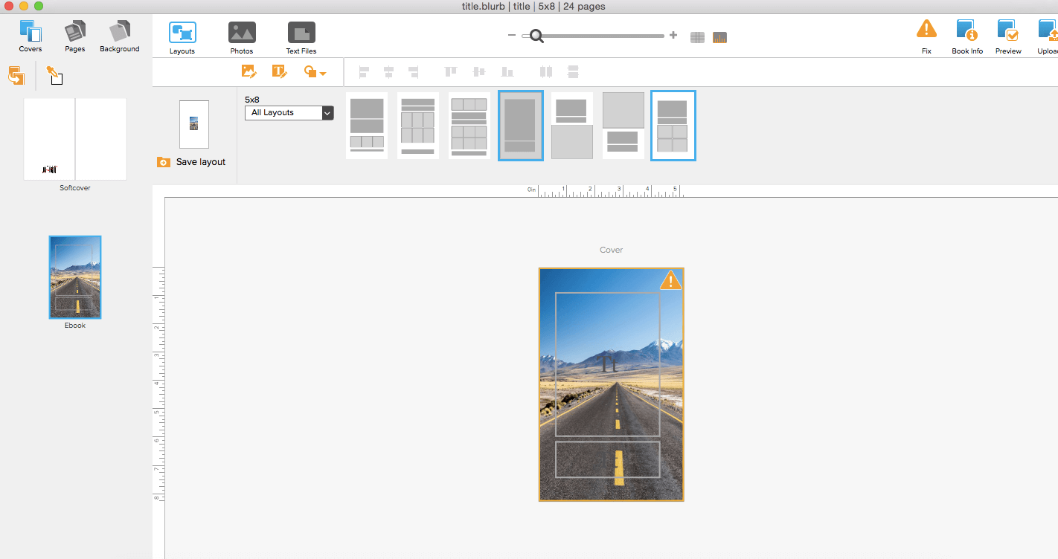The image size is (1058, 559).
Task: Click the zoom slider handle
Action: [x=536, y=35]
